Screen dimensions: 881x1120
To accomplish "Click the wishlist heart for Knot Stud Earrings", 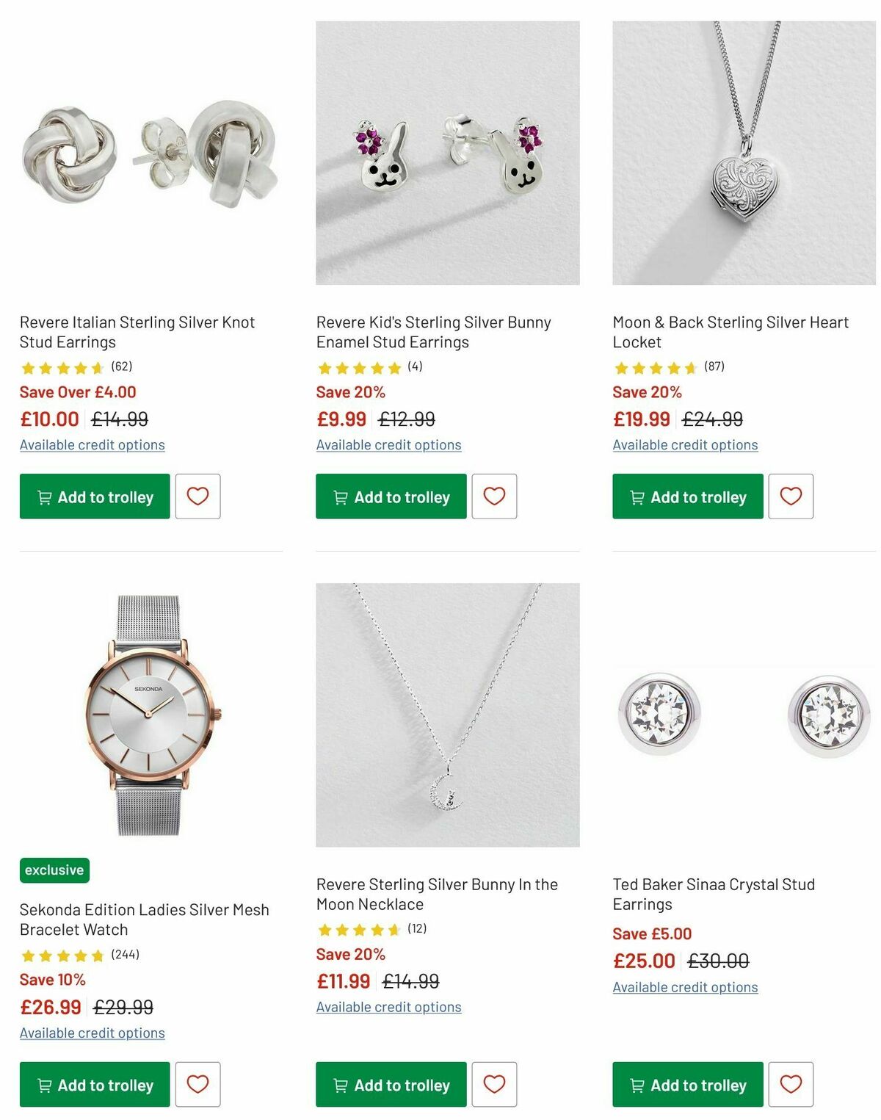I will [x=198, y=496].
